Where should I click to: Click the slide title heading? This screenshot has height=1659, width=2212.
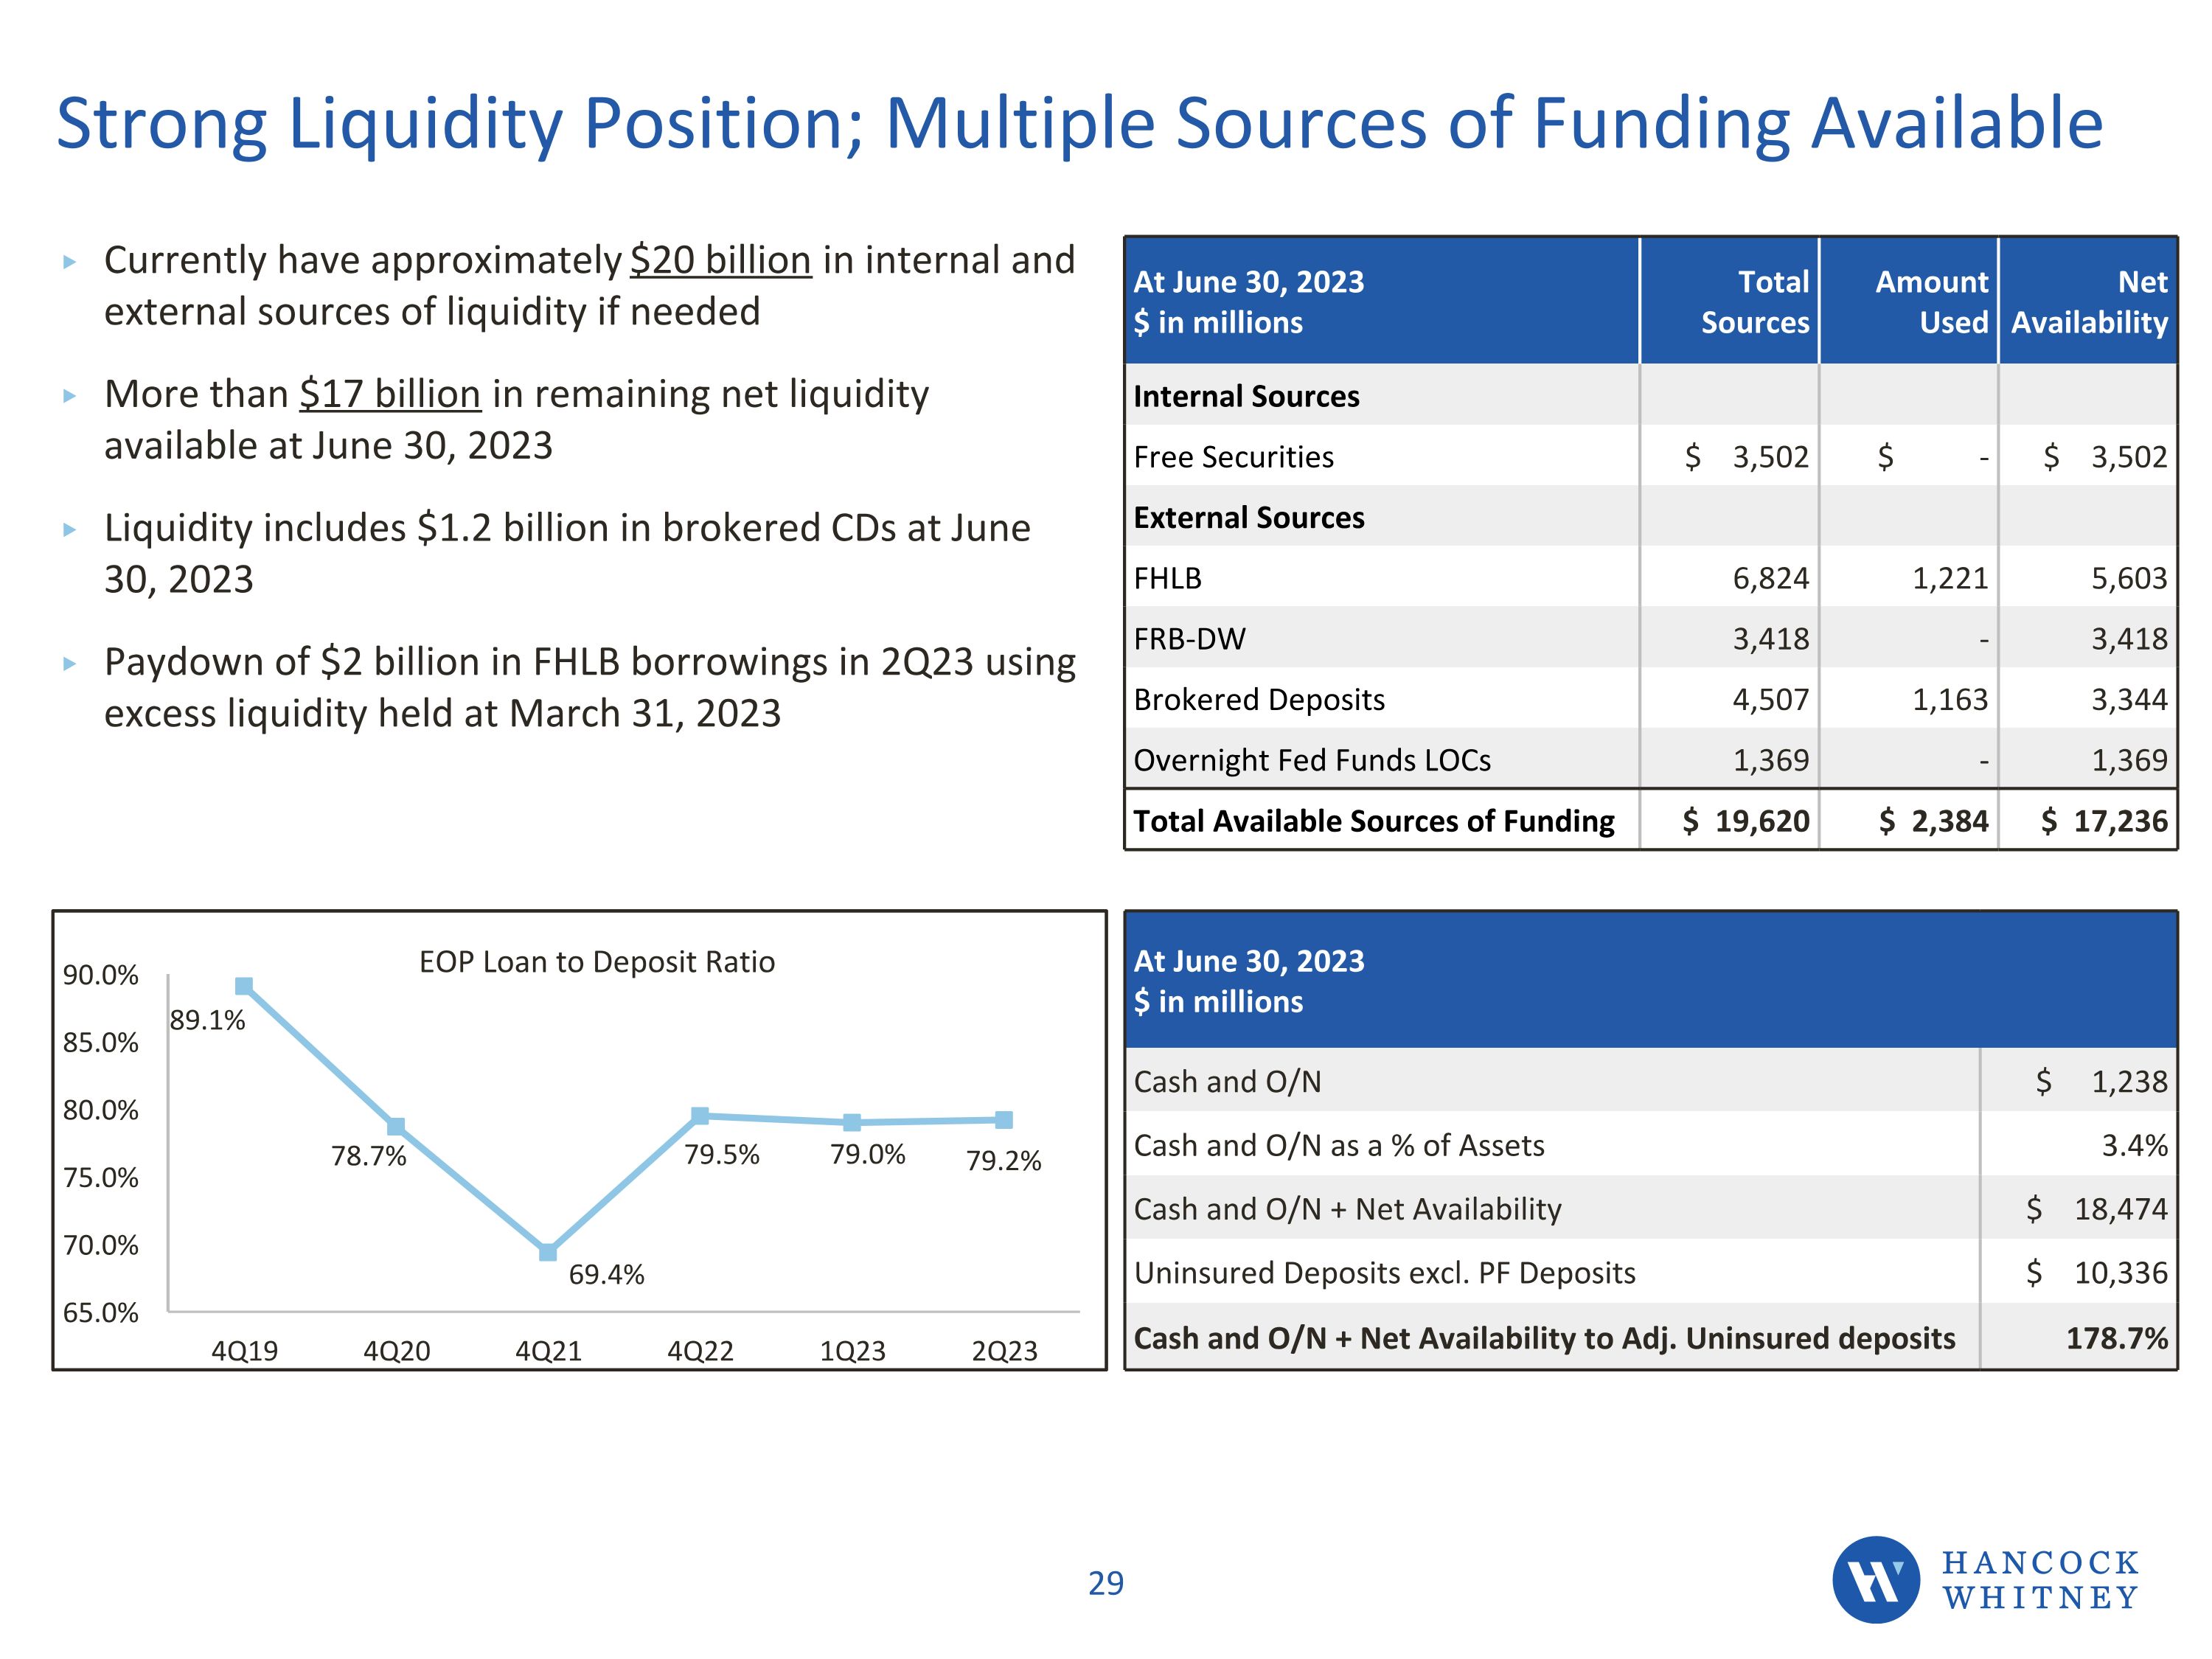(x=1080, y=123)
